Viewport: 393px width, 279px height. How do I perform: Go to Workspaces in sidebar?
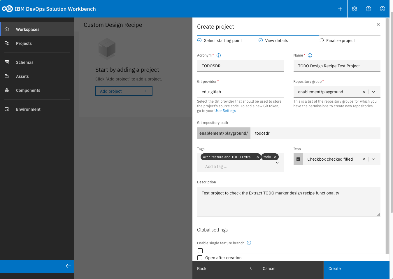37,29
